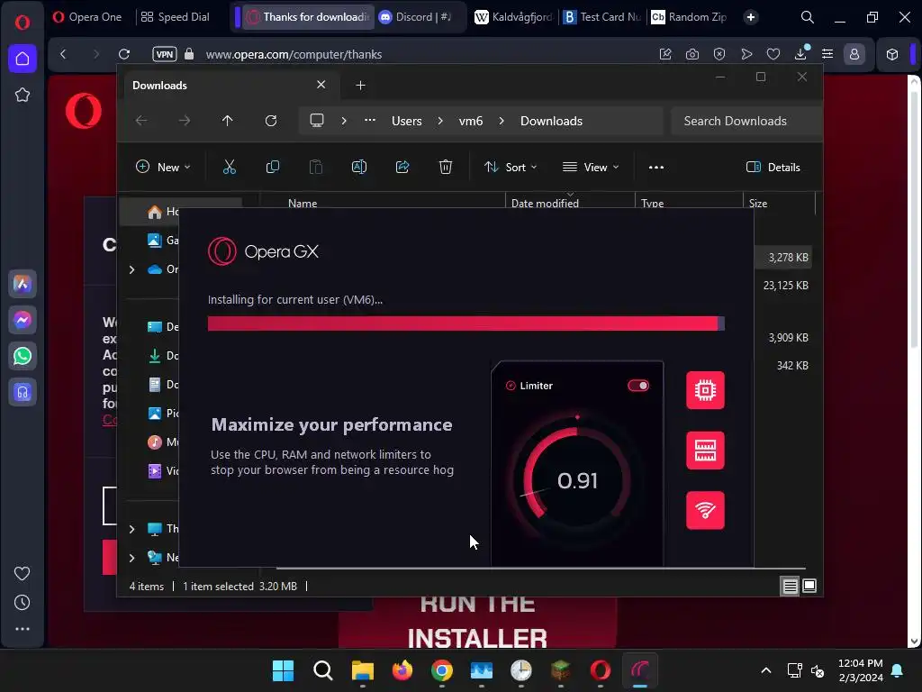Open Firefox from the taskbar
This screenshot has width=922, height=692.
click(x=402, y=670)
